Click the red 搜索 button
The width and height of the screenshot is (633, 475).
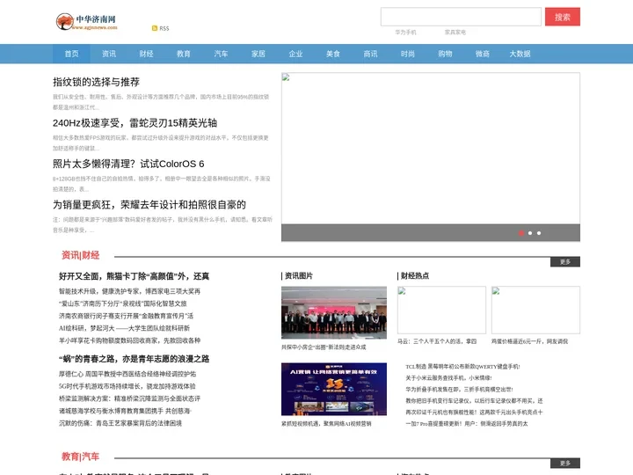pos(563,17)
